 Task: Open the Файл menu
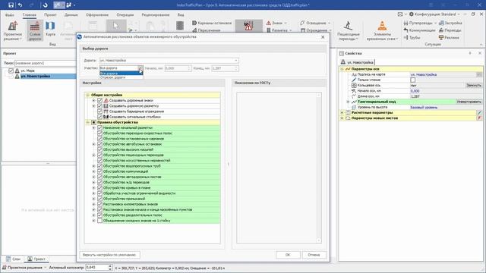tap(10, 14)
